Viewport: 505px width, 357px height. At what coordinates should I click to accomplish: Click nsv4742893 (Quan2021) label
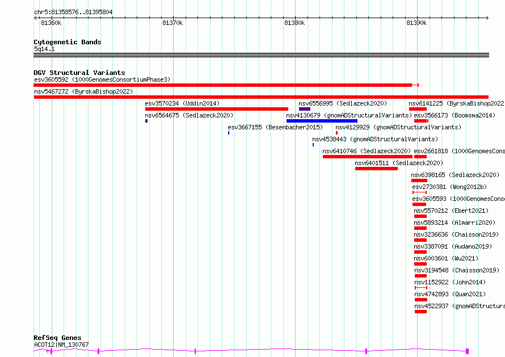(x=450, y=294)
